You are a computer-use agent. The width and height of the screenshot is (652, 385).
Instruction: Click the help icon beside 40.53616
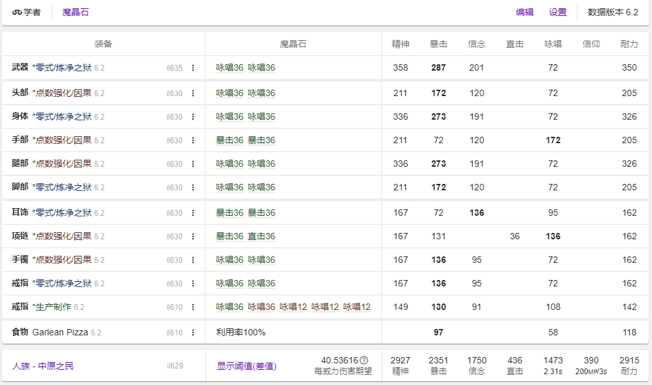(364, 360)
